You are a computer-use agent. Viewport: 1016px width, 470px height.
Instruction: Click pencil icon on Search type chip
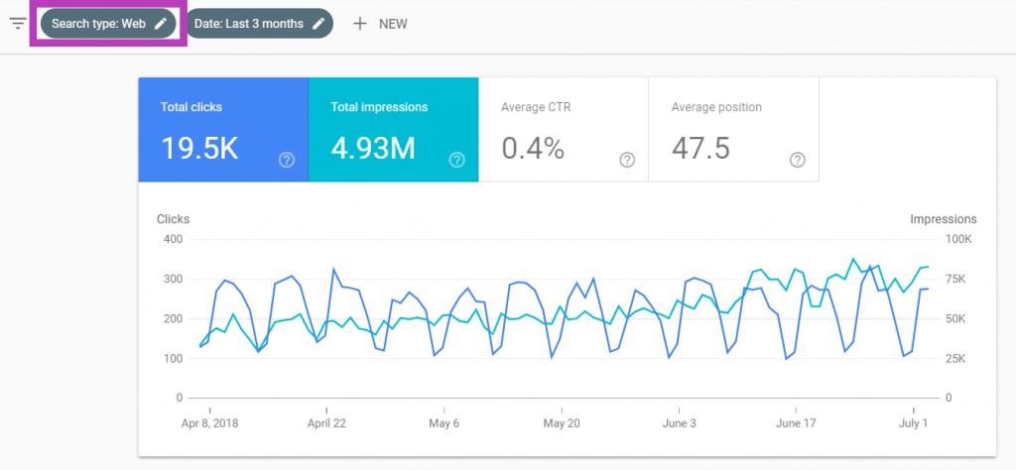tap(162, 24)
